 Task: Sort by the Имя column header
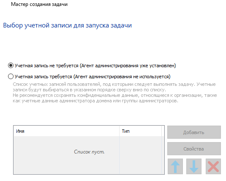[66, 131]
